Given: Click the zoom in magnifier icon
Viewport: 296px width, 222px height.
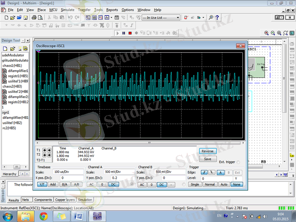Looking at the screenshot, I should [266, 33].
